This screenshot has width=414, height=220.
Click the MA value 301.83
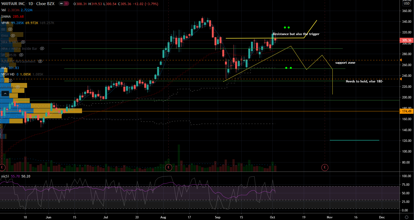tap(14, 68)
